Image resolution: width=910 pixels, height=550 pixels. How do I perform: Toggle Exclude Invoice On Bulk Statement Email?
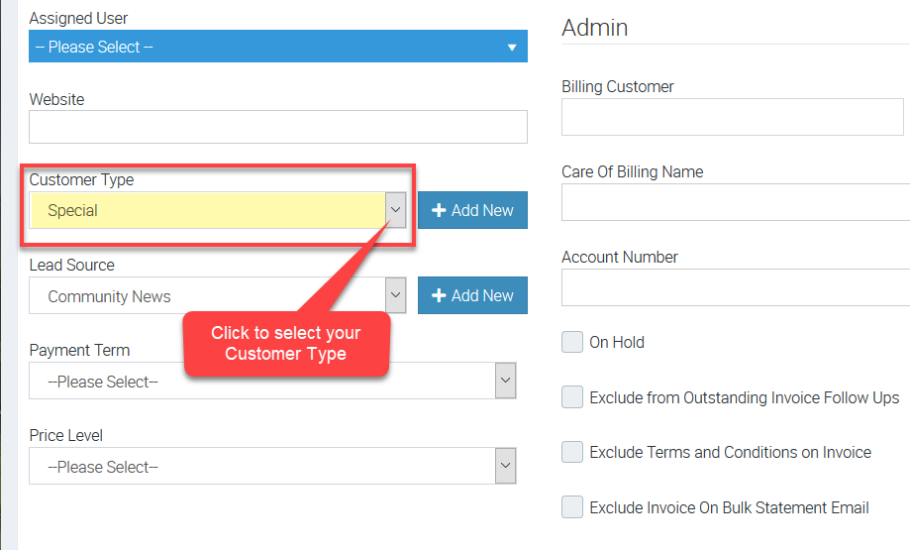point(572,507)
